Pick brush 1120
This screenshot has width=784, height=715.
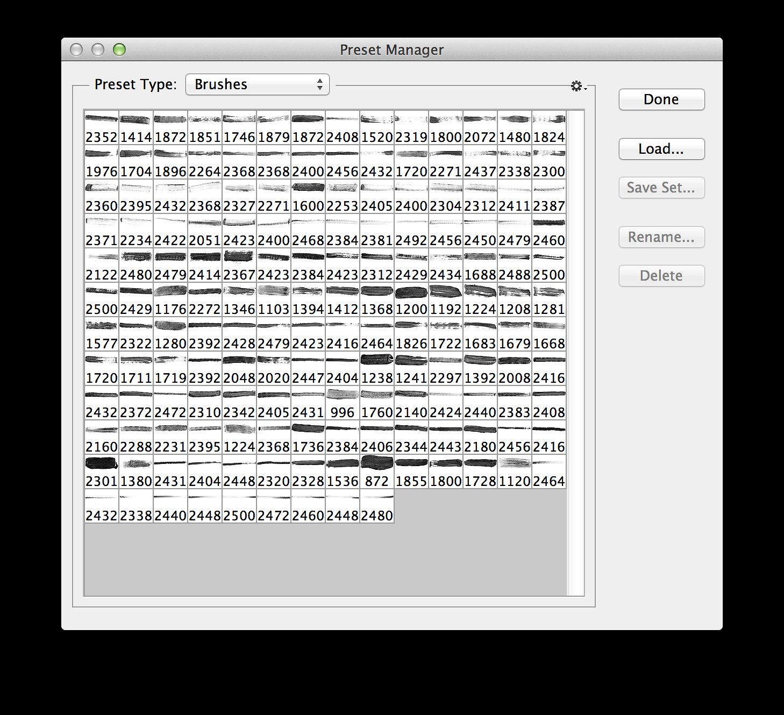[515, 472]
